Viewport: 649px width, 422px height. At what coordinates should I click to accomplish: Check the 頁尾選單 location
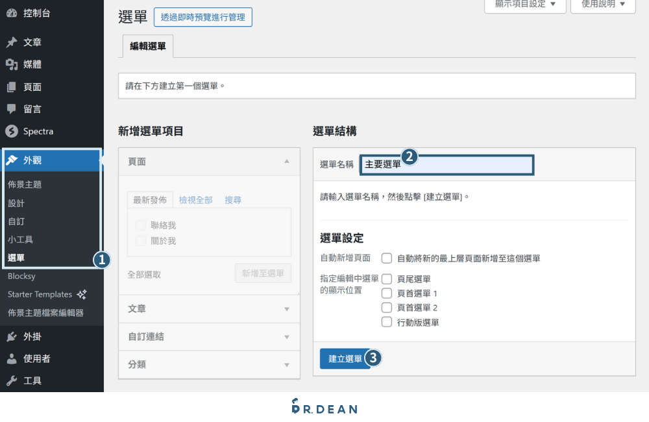point(387,279)
